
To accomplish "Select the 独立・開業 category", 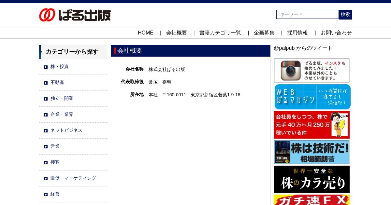I will 62,98.
